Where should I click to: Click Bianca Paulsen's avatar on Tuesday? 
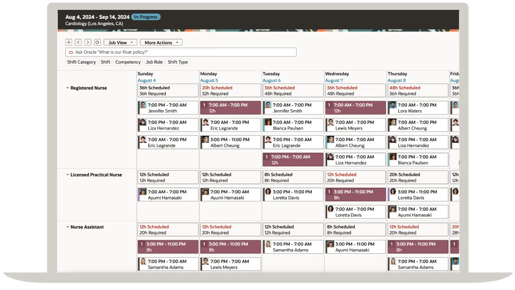point(268,122)
